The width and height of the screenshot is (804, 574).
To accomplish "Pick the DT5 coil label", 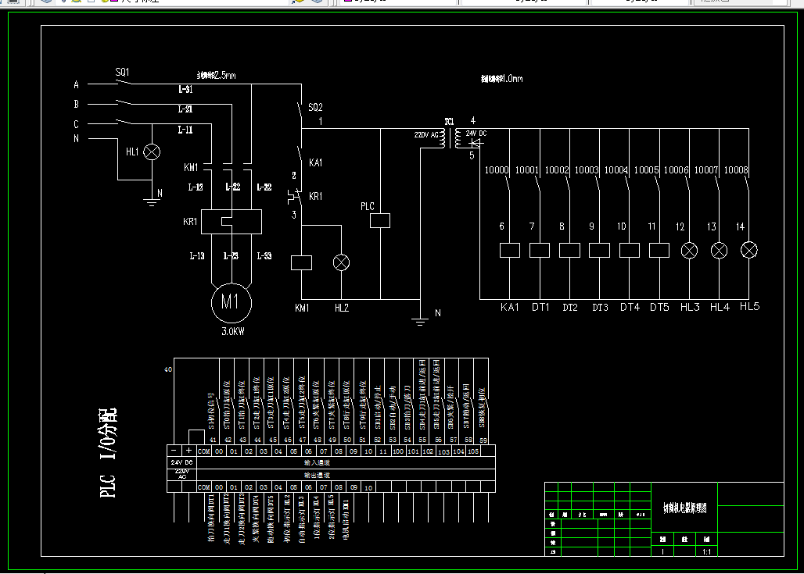I will (x=659, y=307).
